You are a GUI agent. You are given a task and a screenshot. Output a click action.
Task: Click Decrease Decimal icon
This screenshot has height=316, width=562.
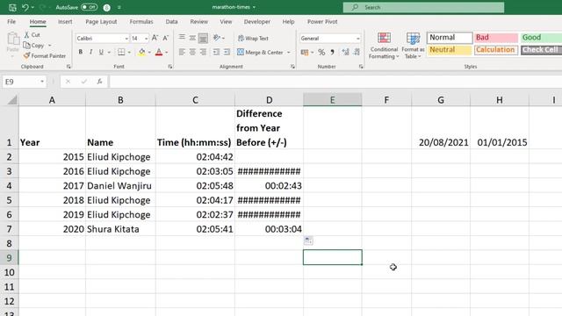(357, 53)
